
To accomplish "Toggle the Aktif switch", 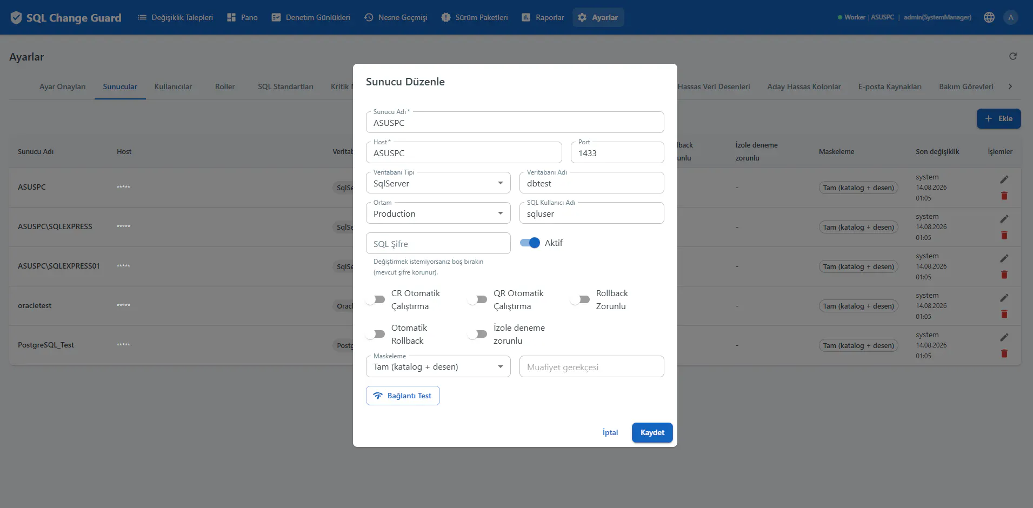I will pyautogui.click(x=530, y=243).
